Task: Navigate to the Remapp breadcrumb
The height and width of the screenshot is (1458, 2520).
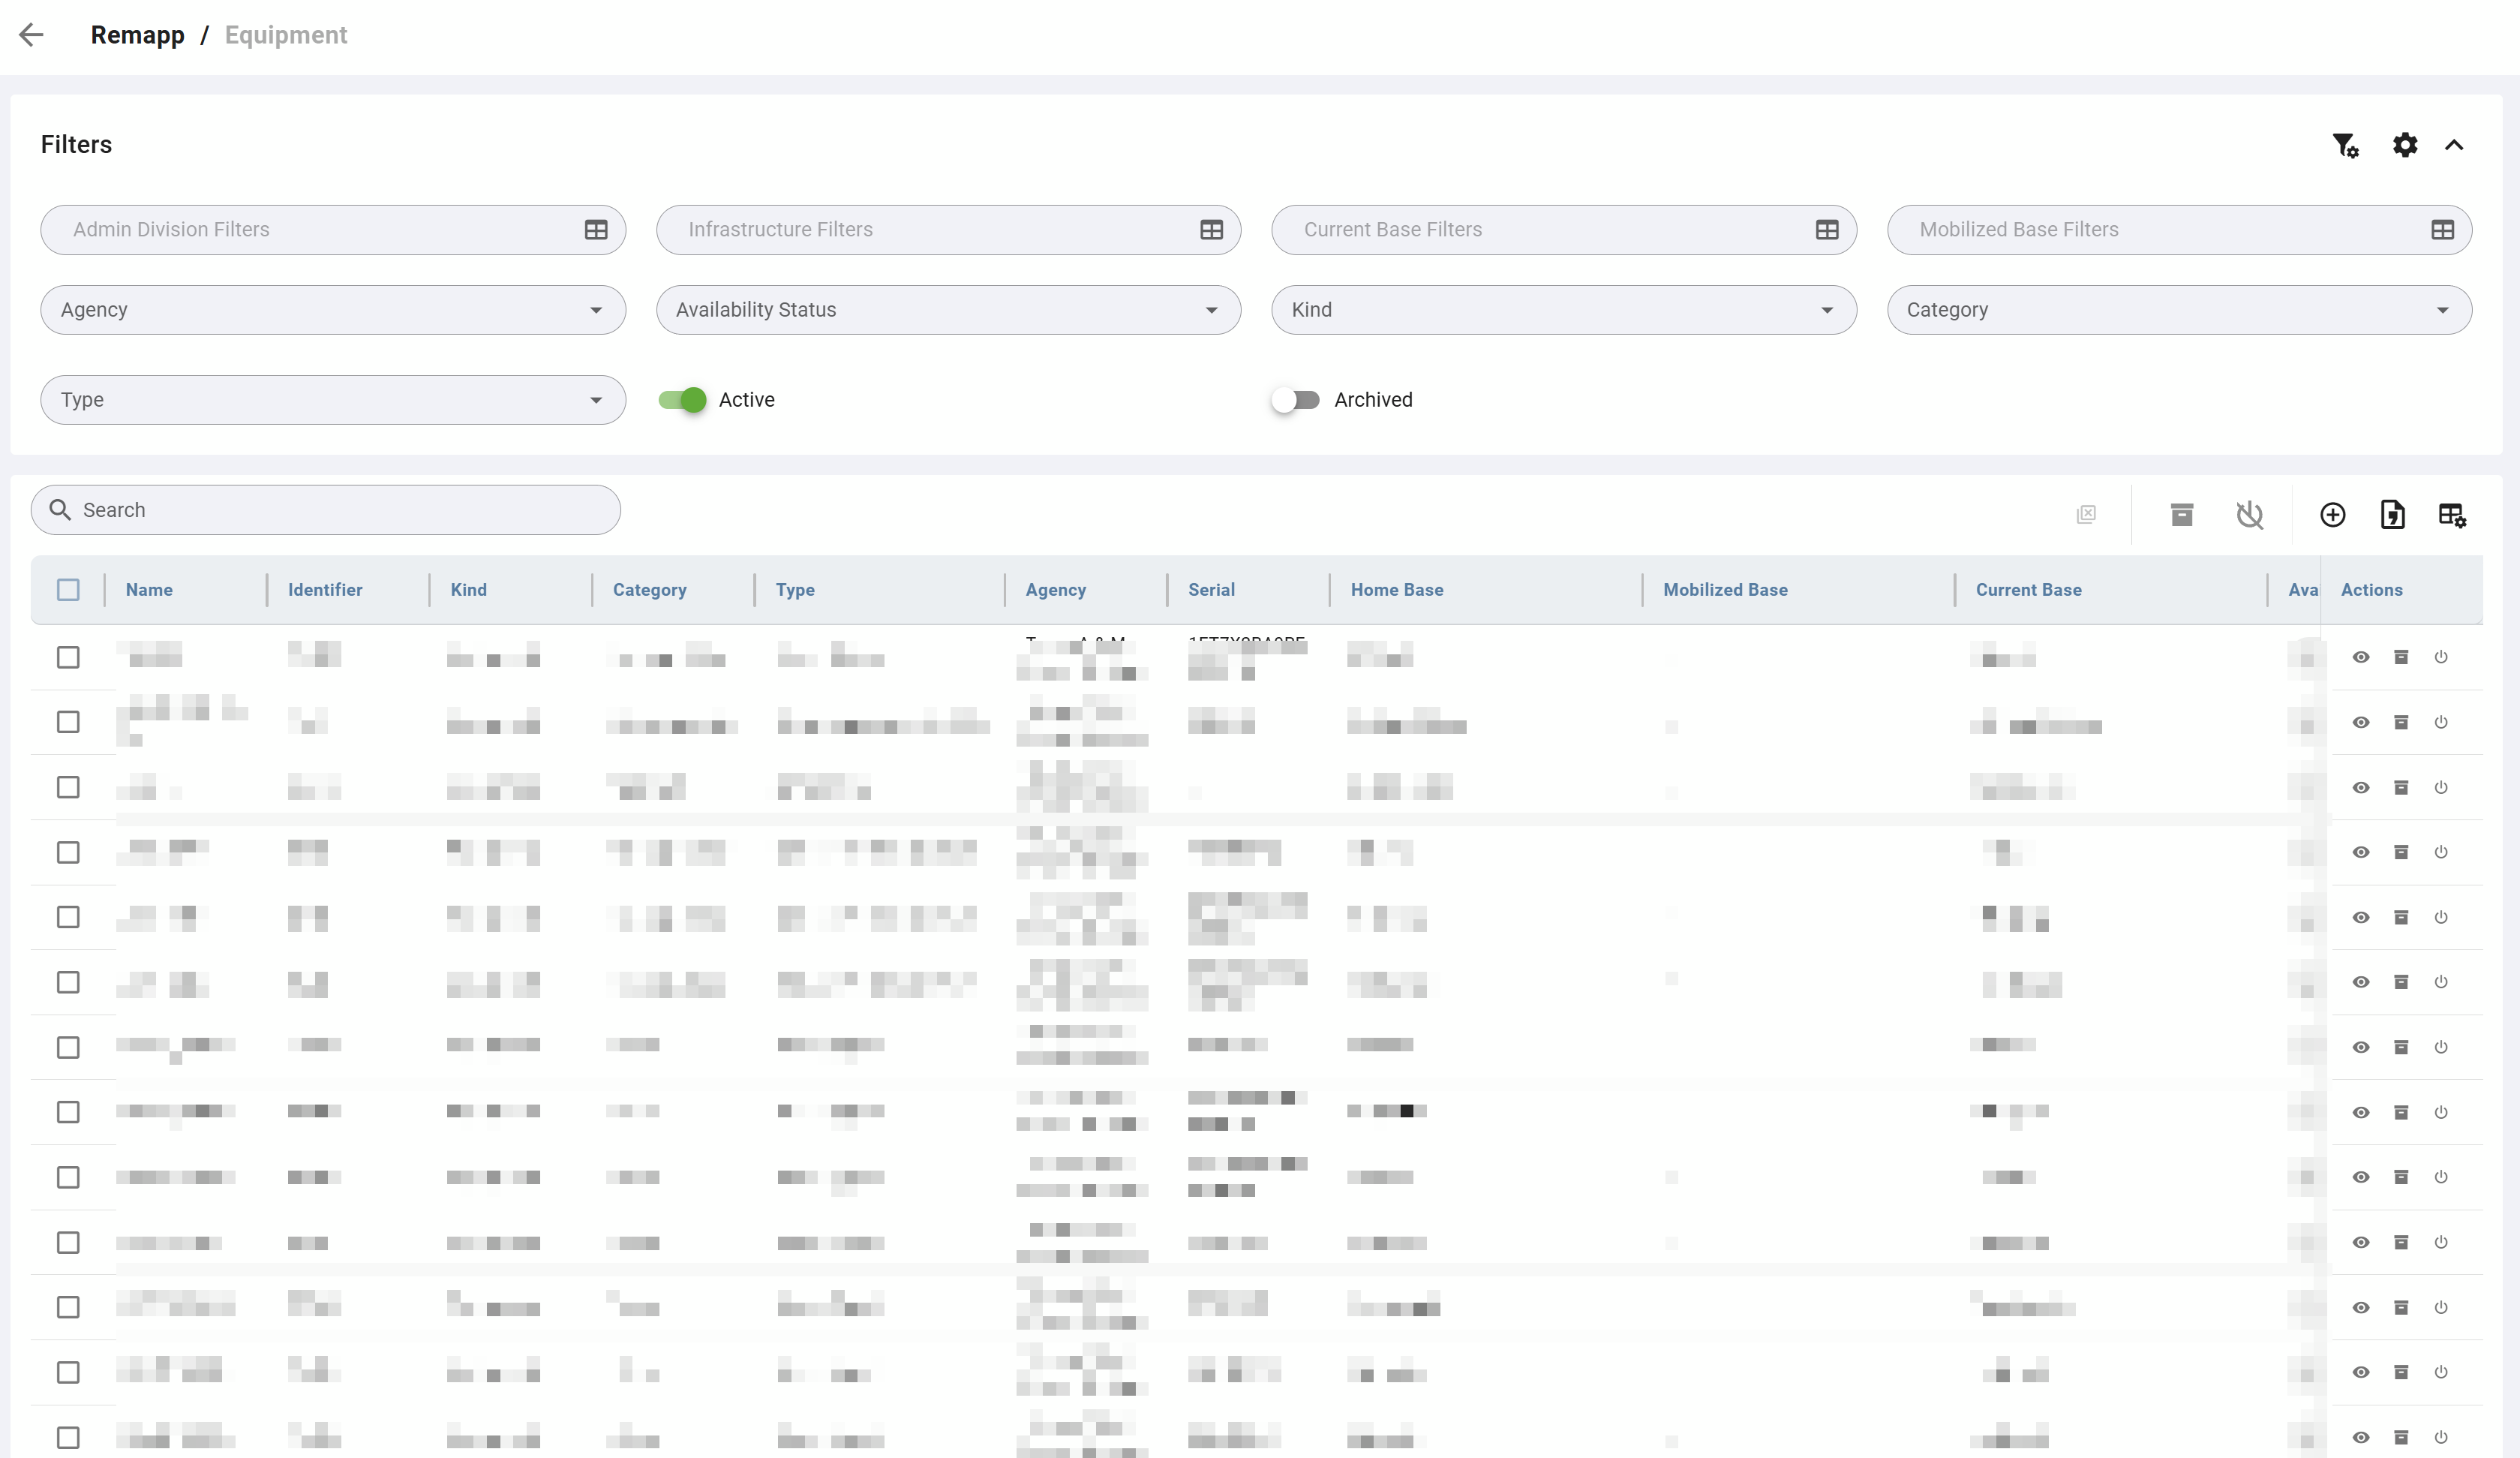Action: point(138,35)
